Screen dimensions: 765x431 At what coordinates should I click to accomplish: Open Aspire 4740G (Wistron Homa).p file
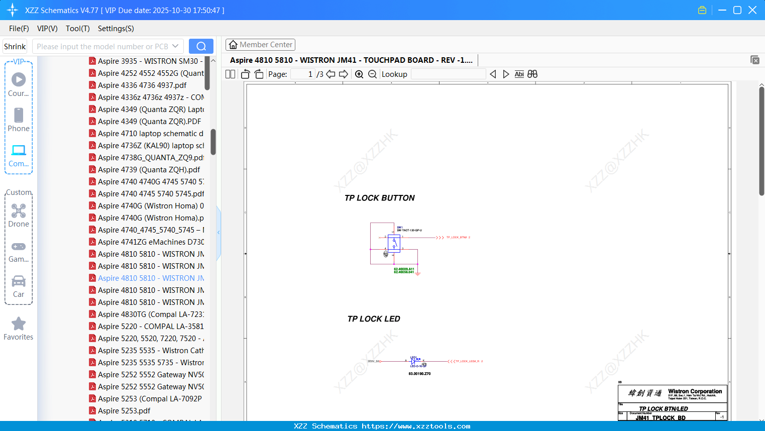(x=146, y=218)
